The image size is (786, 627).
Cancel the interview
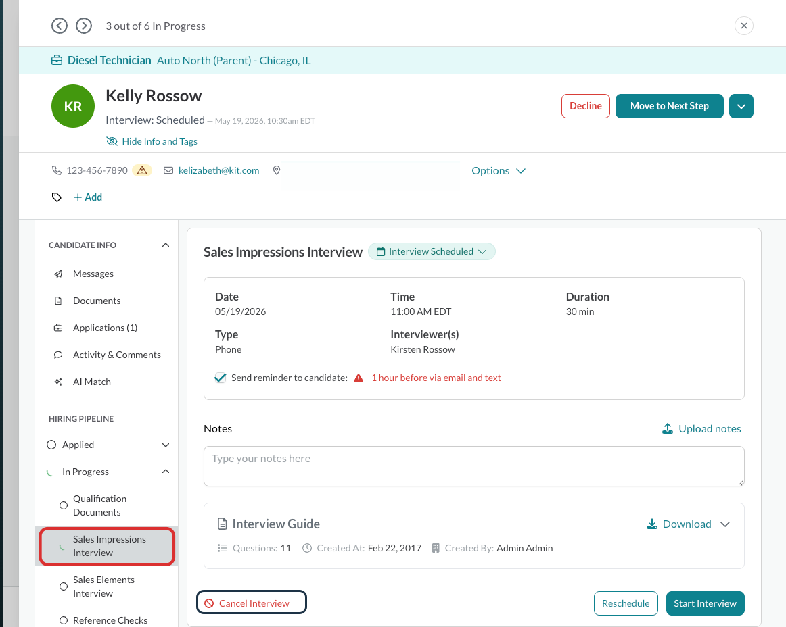click(x=251, y=603)
